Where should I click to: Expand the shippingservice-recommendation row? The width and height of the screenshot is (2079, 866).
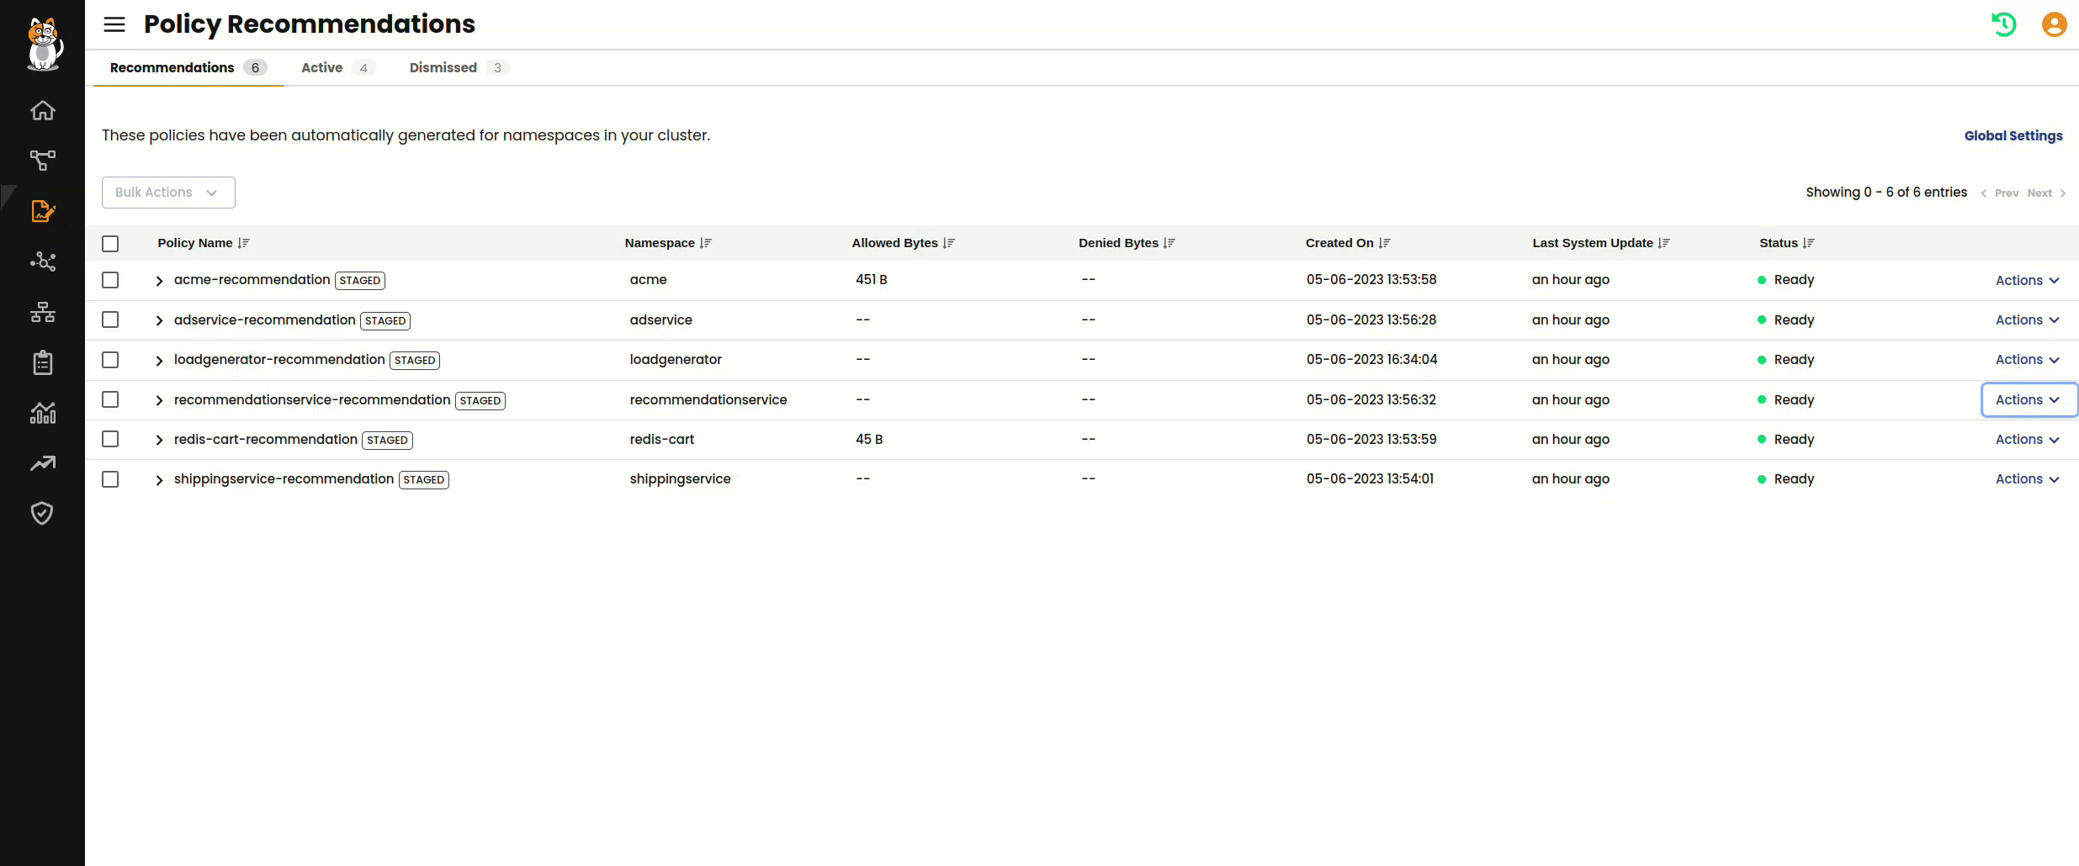coord(159,480)
